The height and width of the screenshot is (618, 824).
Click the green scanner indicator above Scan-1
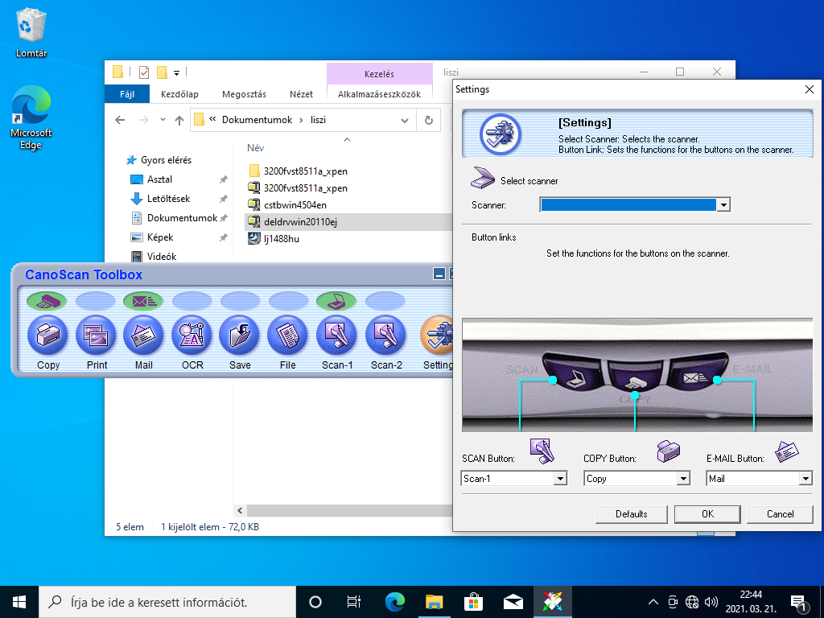[x=336, y=301]
